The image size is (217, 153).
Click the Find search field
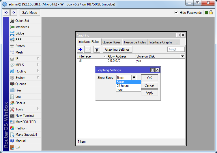(x=176, y=49)
